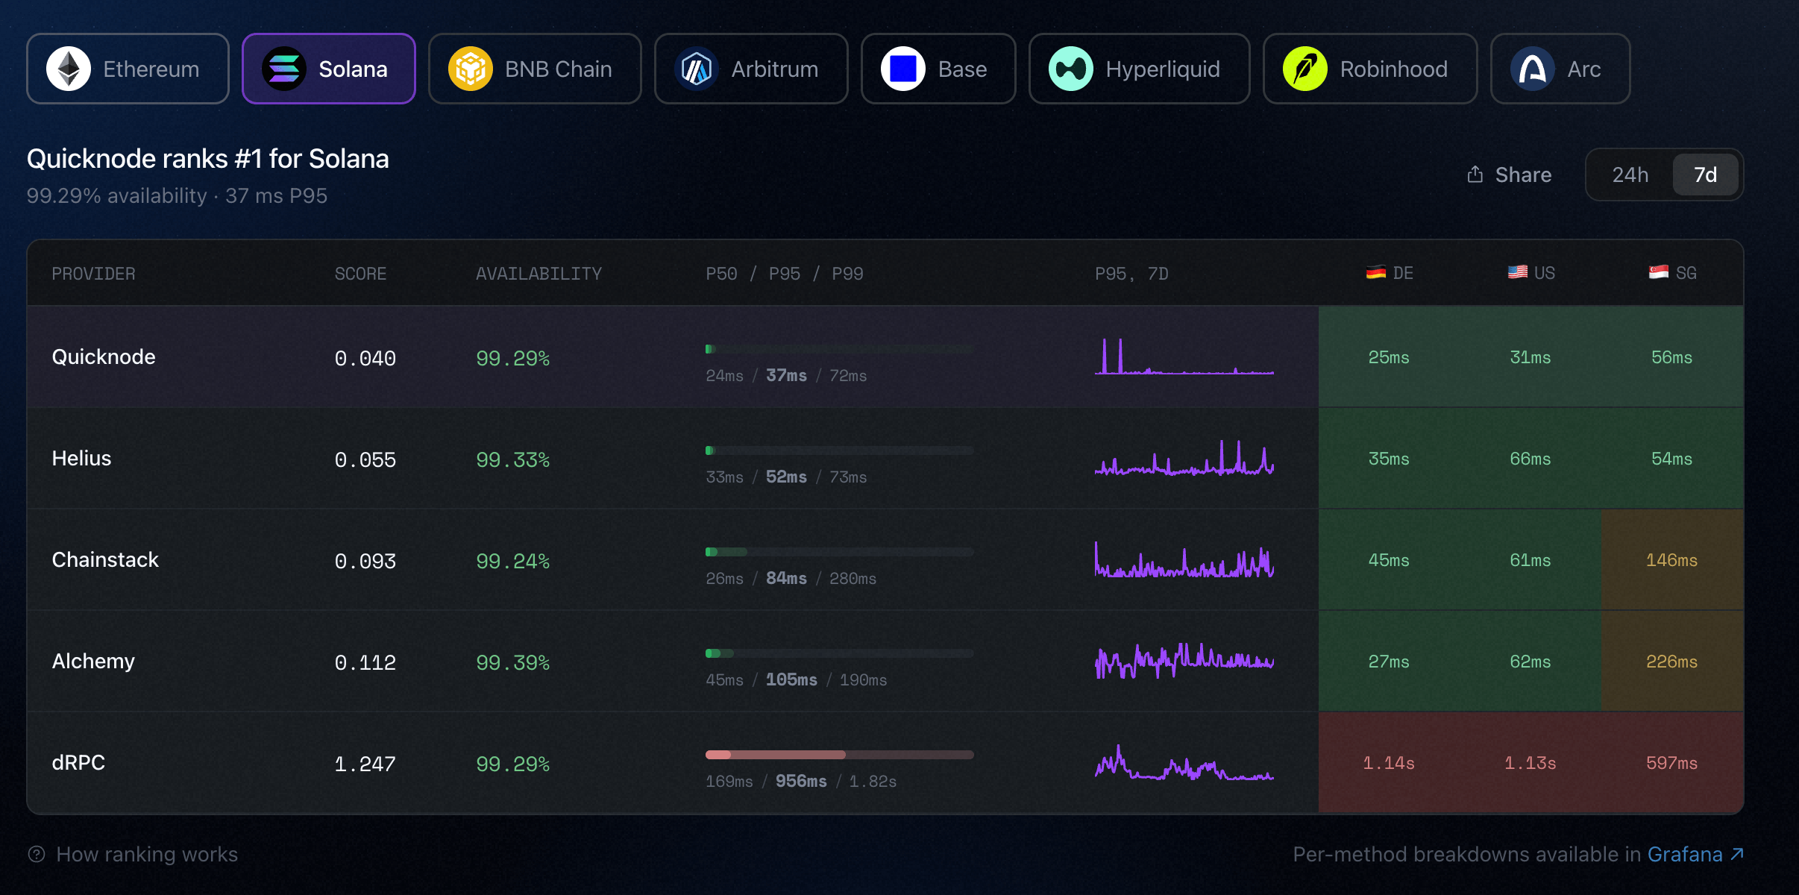Switch time range to 24h
The height and width of the screenshot is (895, 1799).
tap(1630, 175)
